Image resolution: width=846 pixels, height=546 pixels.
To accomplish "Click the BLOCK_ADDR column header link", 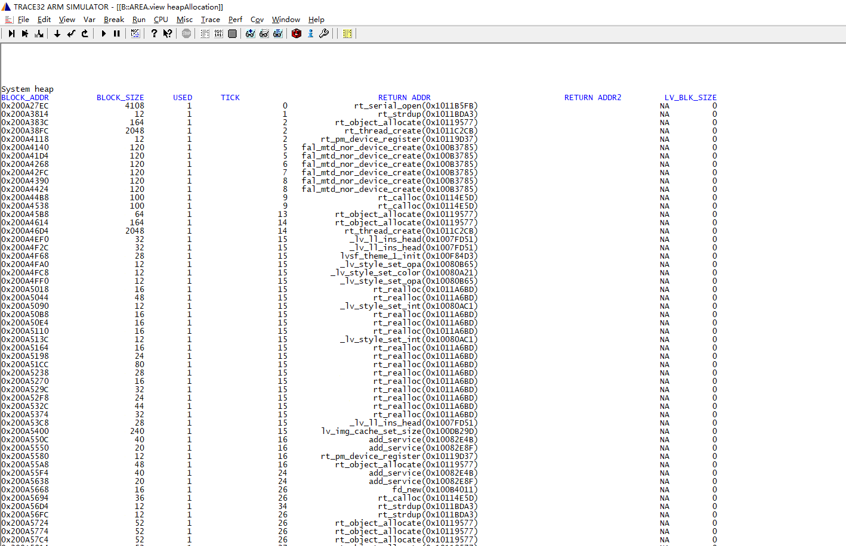I will pyautogui.click(x=25, y=98).
